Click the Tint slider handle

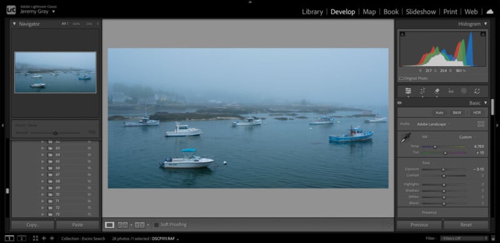(446, 153)
